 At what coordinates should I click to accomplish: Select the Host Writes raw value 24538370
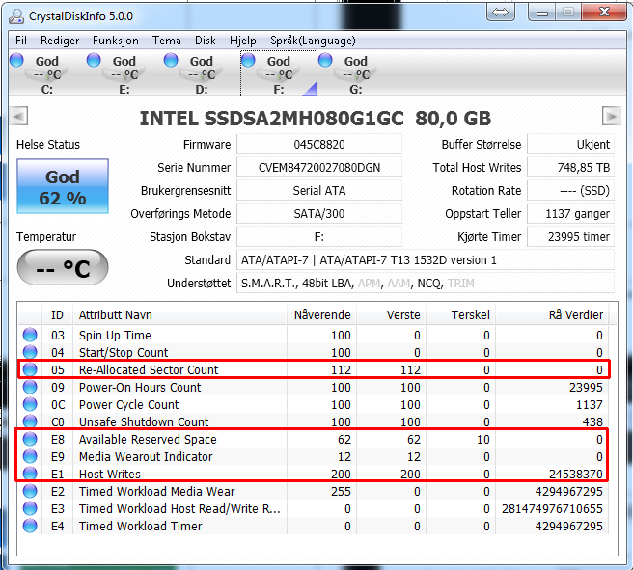pos(576,474)
